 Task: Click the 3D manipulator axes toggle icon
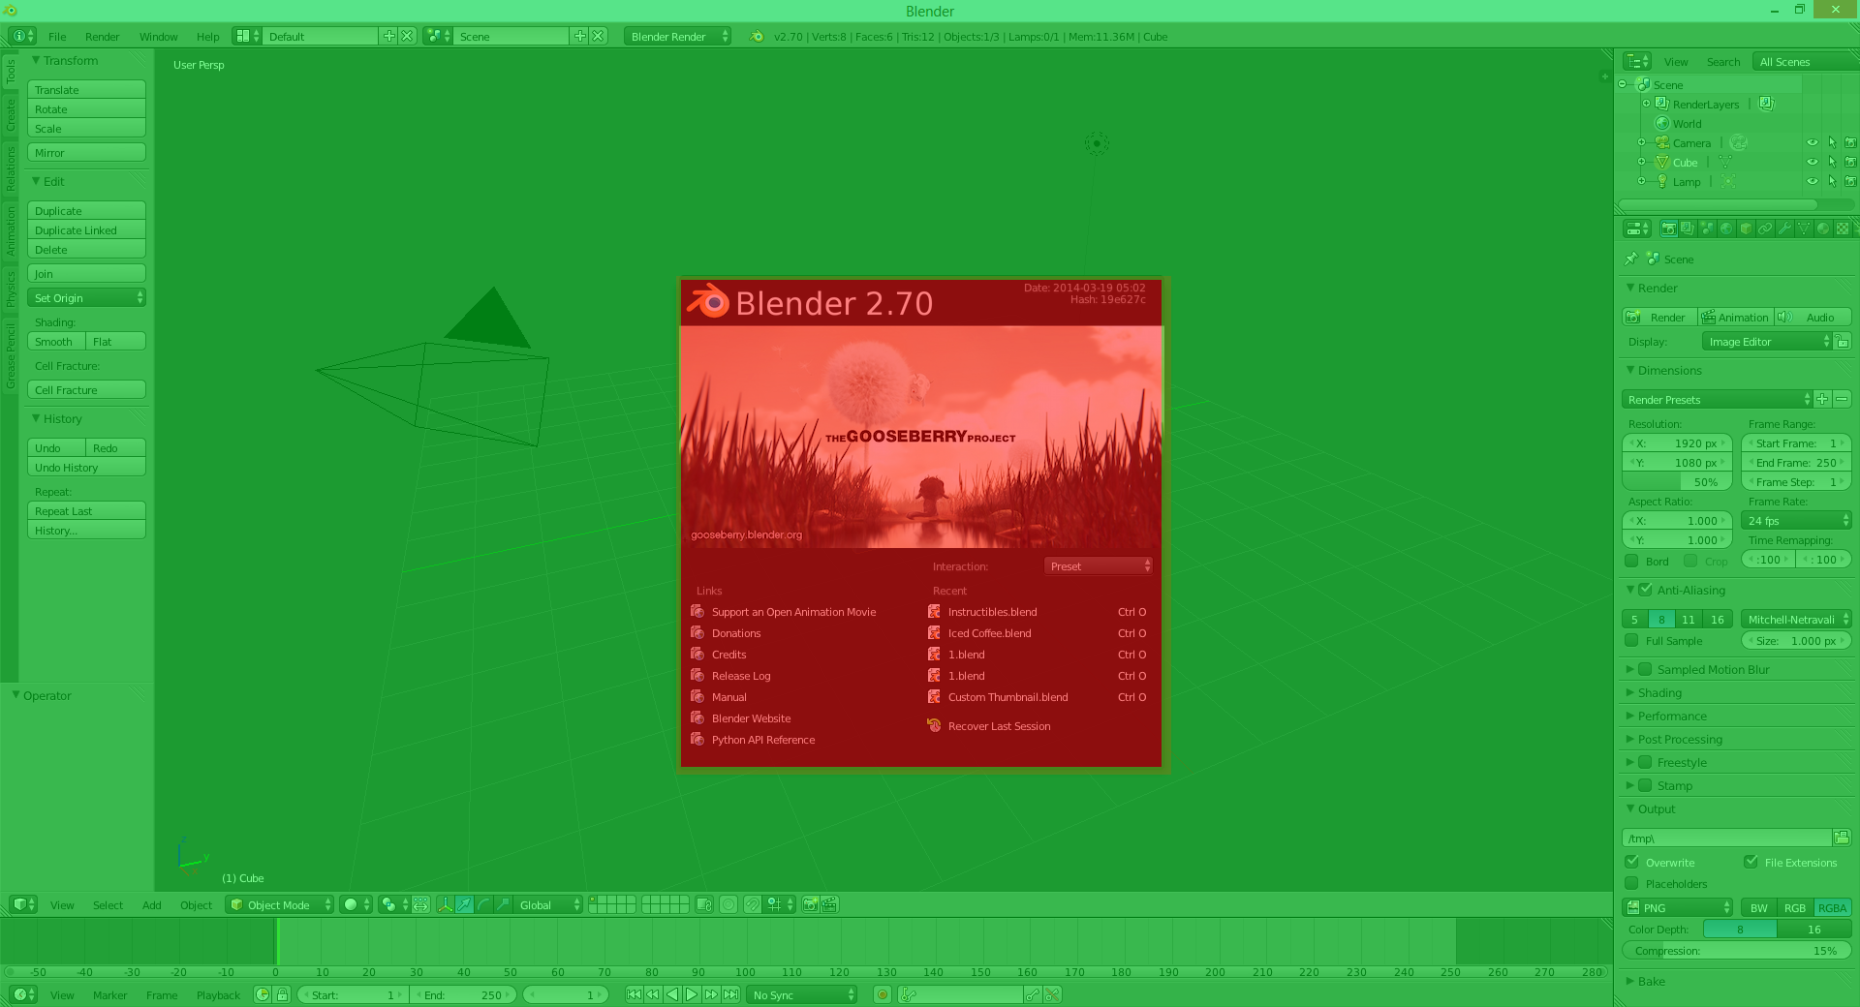pyautogui.click(x=446, y=904)
